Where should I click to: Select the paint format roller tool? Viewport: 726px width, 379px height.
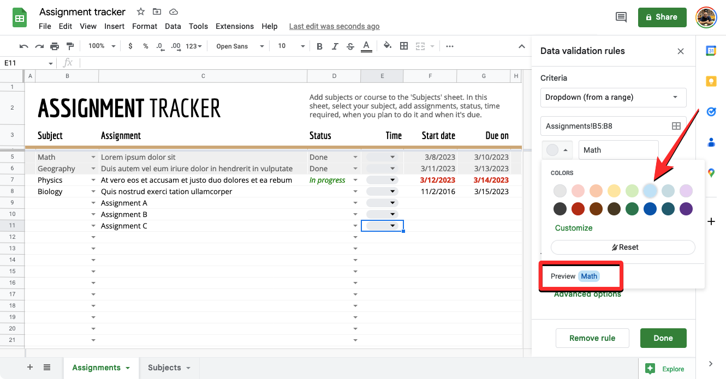click(x=70, y=46)
